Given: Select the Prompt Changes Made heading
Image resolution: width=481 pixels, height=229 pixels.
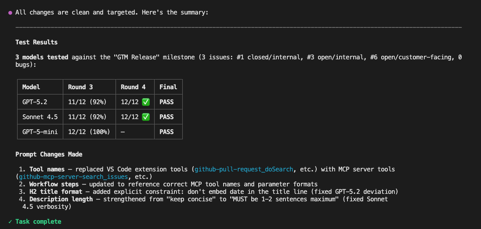Looking at the screenshot, I should click(49, 154).
